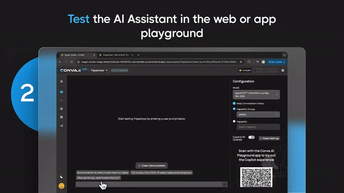
Task: Open the site info icon in the address bar
Action: [x=78, y=62]
